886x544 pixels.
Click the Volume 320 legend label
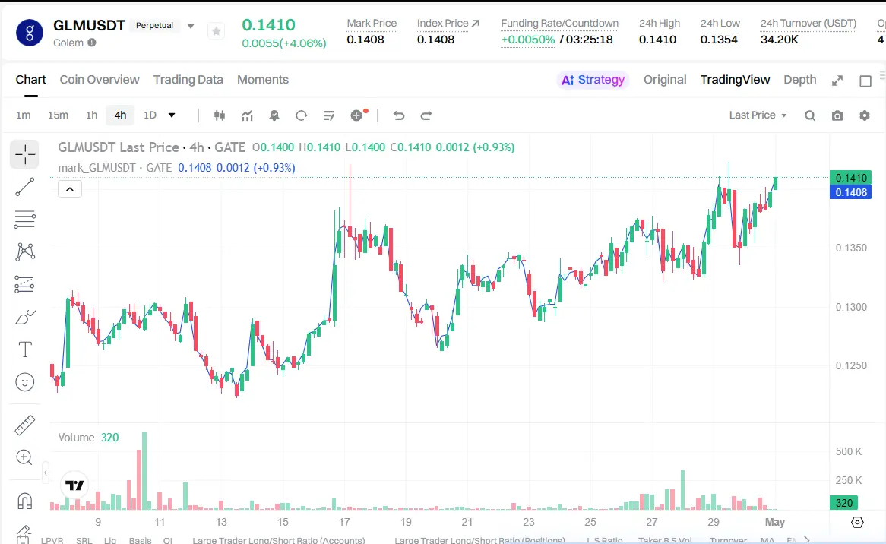88,438
